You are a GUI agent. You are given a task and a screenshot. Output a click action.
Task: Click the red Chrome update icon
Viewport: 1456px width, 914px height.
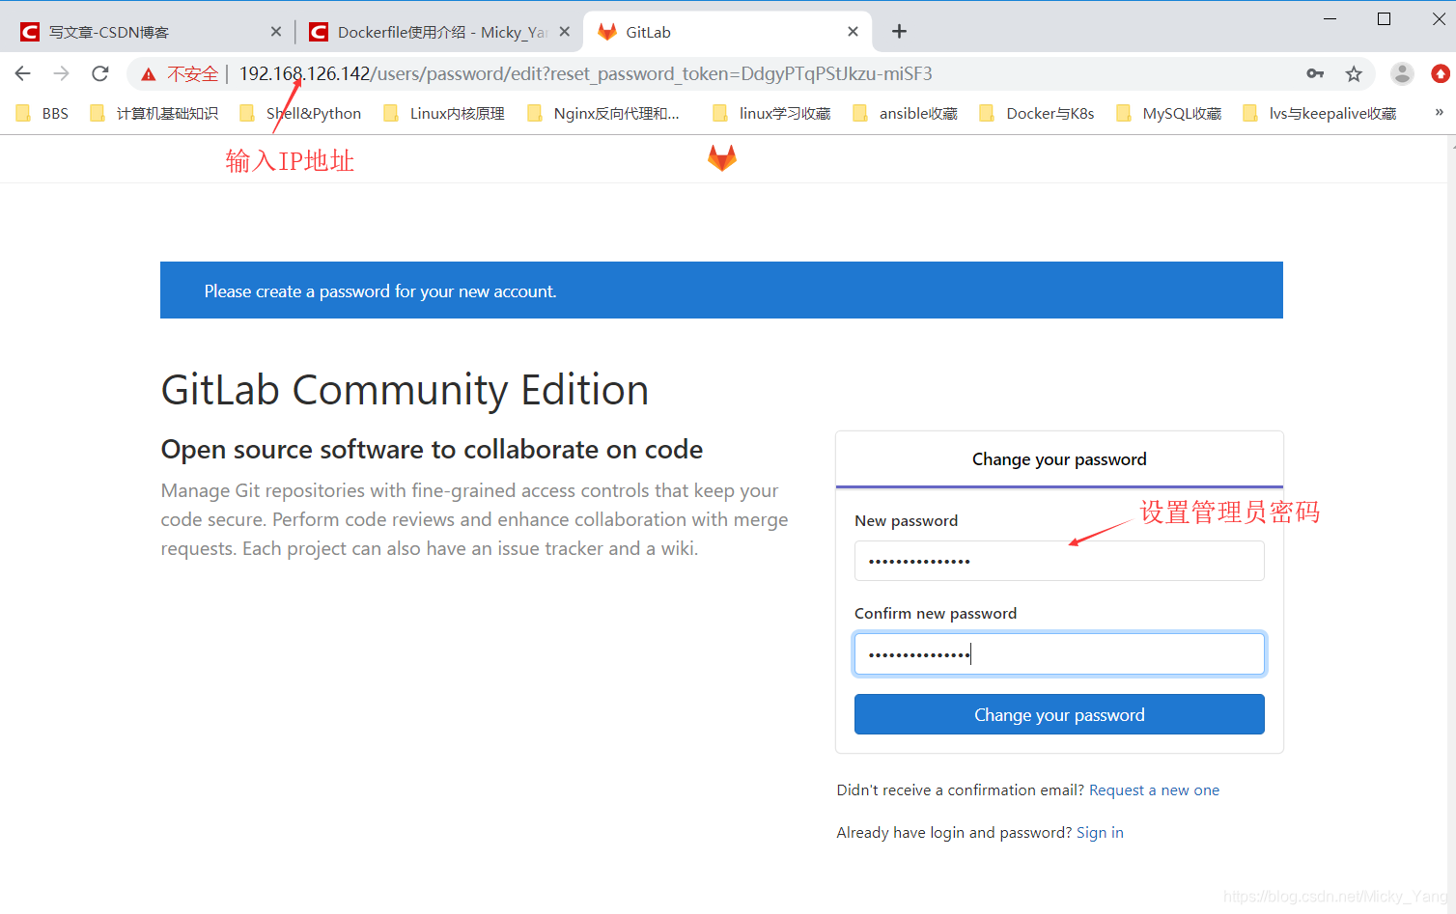(1441, 73)
